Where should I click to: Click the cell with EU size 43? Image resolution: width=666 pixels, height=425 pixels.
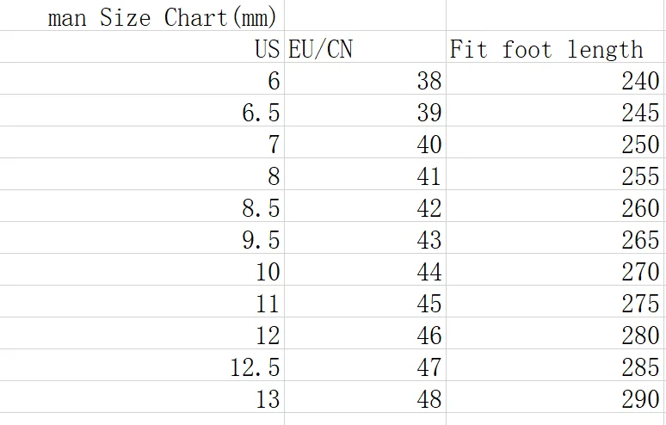pyautogui.click(x=366, y=237)
